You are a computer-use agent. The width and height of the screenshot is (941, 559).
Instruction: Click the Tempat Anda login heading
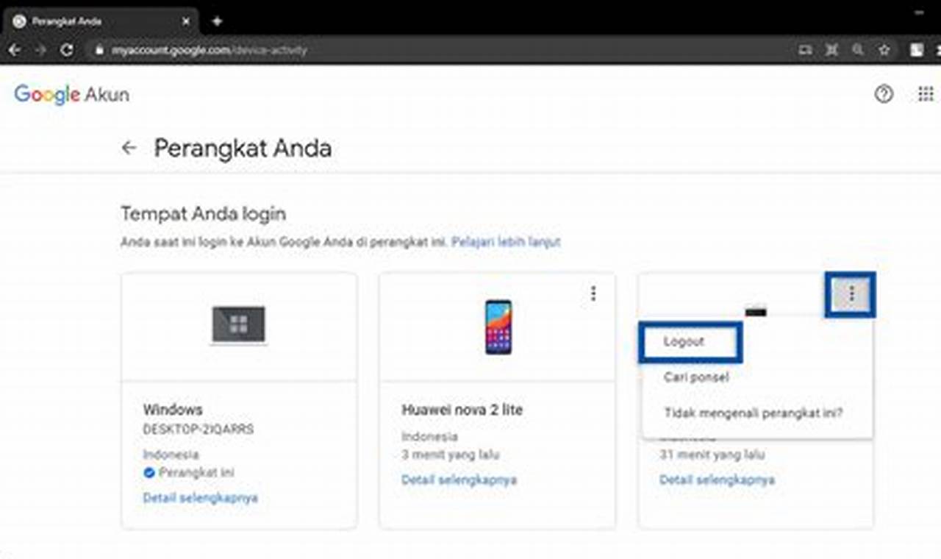click(x=203, y=214)
